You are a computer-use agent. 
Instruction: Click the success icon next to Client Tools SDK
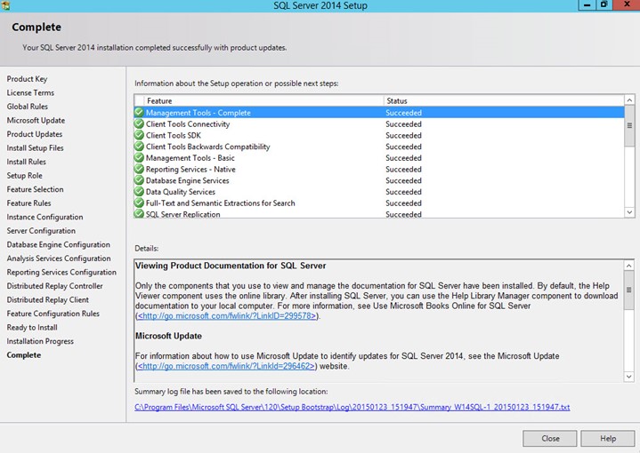[139, 136]
